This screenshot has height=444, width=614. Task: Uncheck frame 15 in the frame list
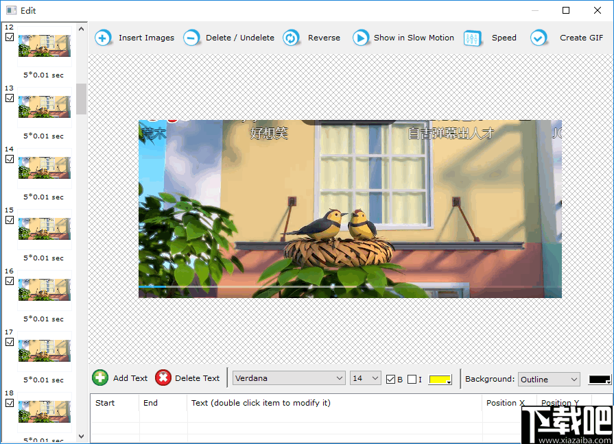[x=9, y=219]
